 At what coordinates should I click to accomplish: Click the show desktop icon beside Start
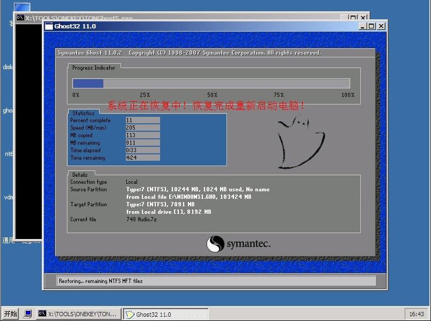pyautogui.click(x=28, y=314)
